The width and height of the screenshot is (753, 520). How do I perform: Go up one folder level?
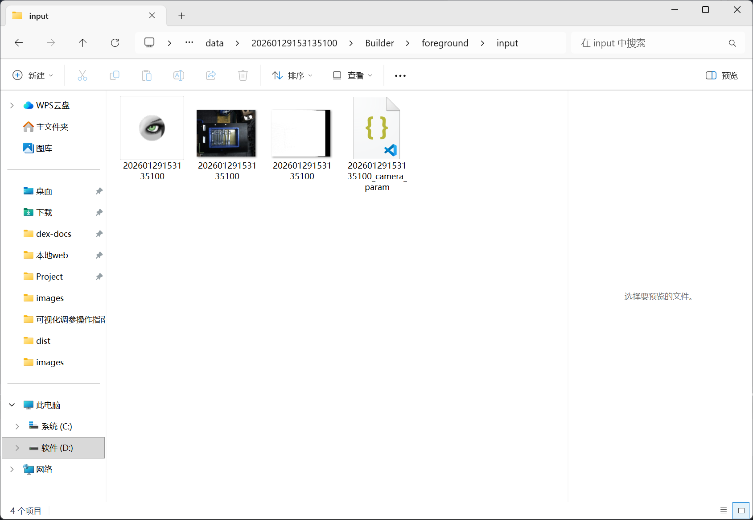pyautogui.click(x=82, y=43)
